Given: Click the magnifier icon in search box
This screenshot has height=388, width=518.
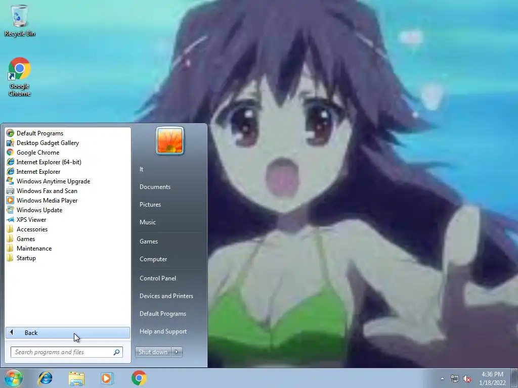Looking at the screenshot, I should pos(117,352).
